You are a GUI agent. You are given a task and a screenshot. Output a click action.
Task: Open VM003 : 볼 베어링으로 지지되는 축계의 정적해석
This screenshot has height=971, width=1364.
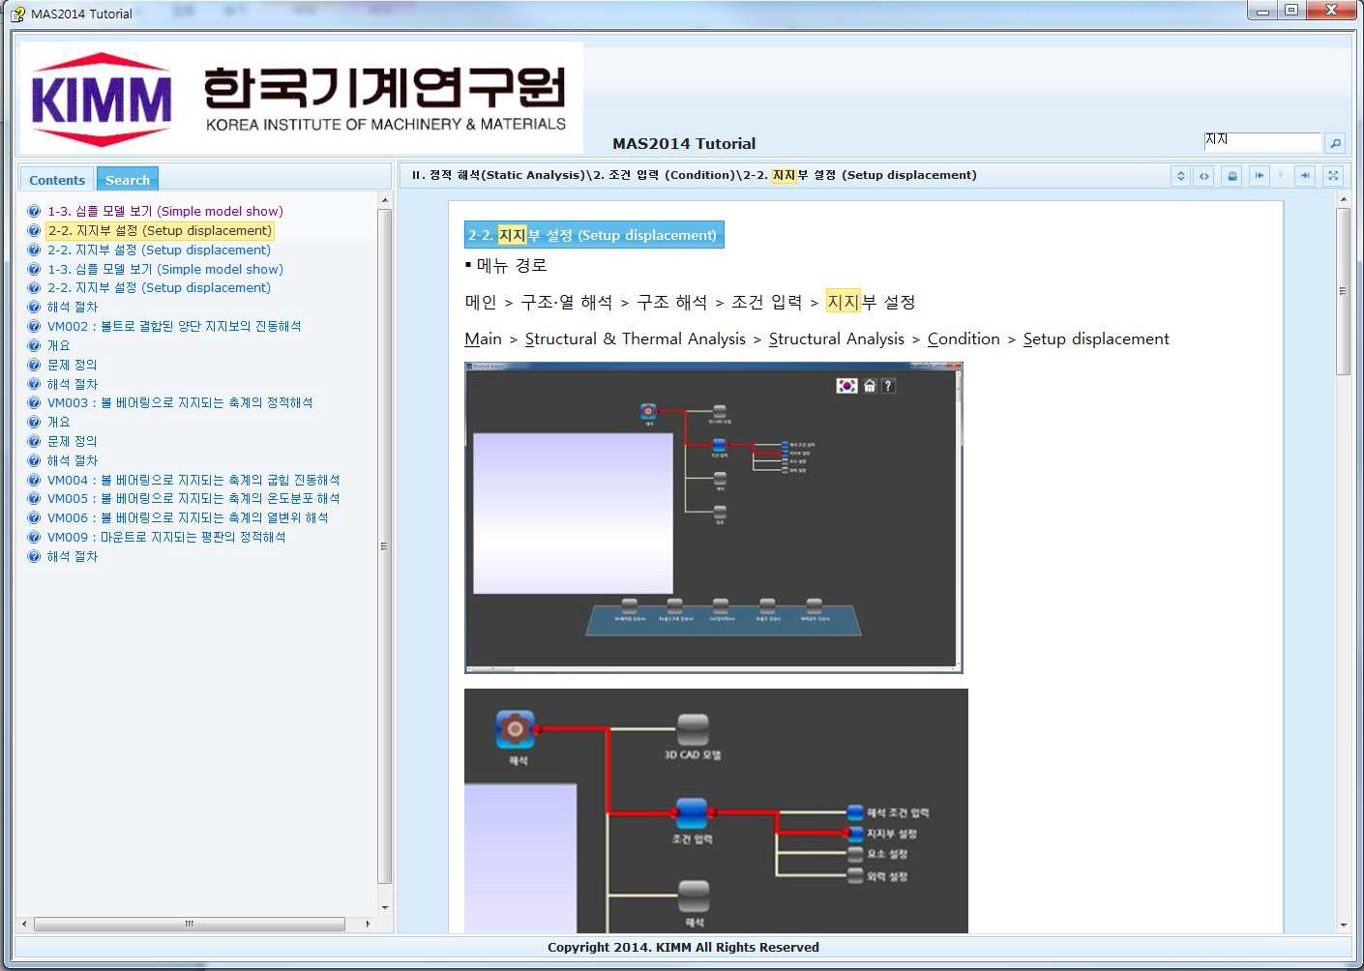tap(180, 402)
